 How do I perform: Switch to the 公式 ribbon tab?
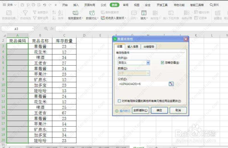click(103, 5)
